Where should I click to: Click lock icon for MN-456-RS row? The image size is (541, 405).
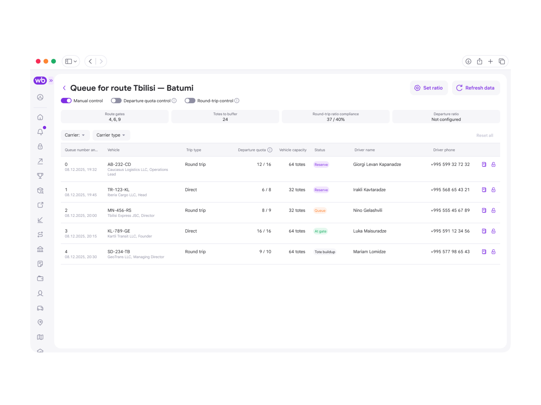[x=493, y=210]
